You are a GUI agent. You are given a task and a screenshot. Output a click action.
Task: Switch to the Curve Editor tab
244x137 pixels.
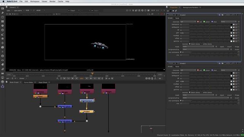click(29, 82)
